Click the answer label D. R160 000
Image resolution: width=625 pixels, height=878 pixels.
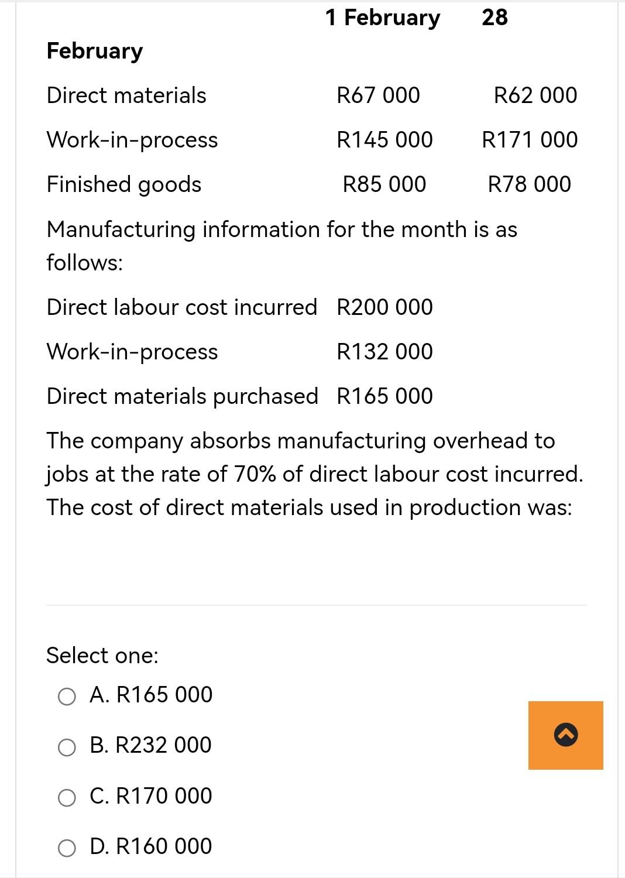[151, 846]
